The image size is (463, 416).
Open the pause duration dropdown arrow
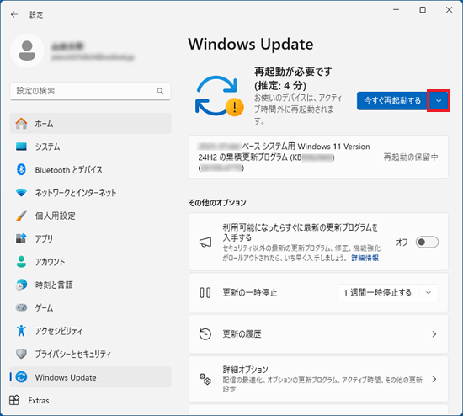point(428,292)
